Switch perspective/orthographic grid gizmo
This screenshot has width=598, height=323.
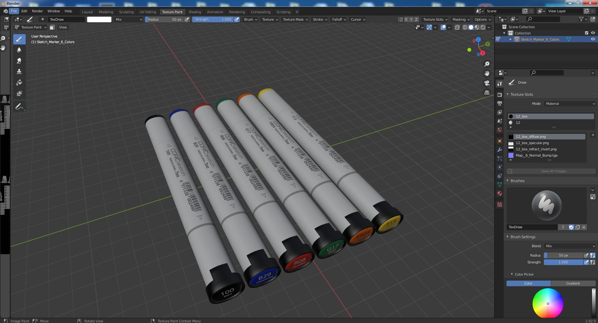click(x=487, y=93)
